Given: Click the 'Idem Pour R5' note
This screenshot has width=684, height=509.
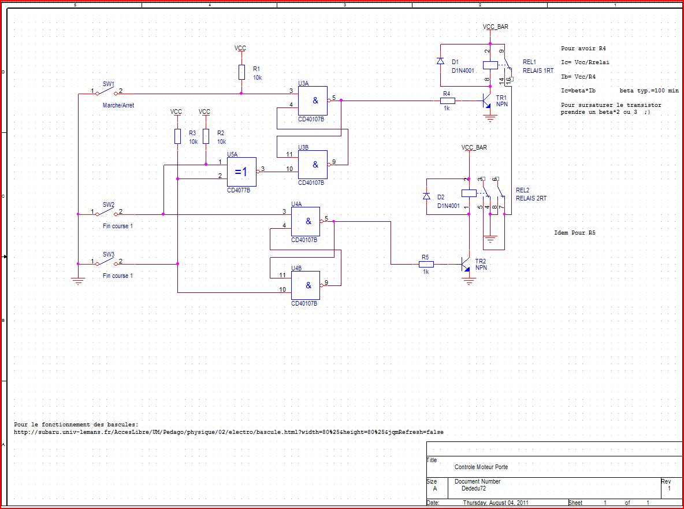Looking at the screenshot, I should coord(574,233).
